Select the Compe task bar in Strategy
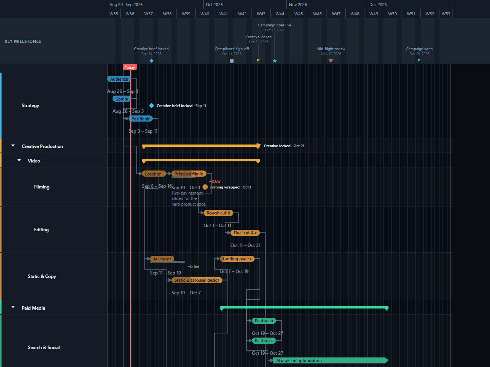The width and height of the screenshot is (490, 367). (122, 99)
